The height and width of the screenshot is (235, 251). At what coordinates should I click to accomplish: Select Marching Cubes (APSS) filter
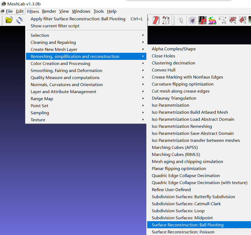pos(175,147)
